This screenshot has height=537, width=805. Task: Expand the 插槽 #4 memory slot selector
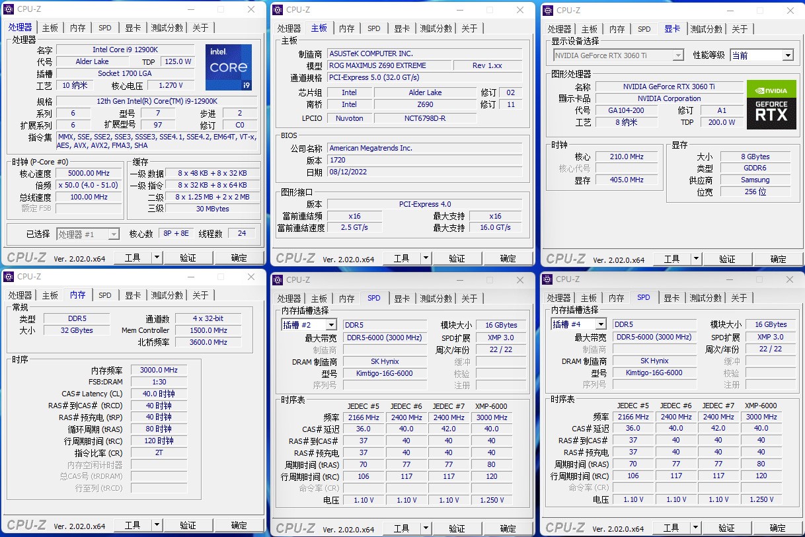pos(600,324)
